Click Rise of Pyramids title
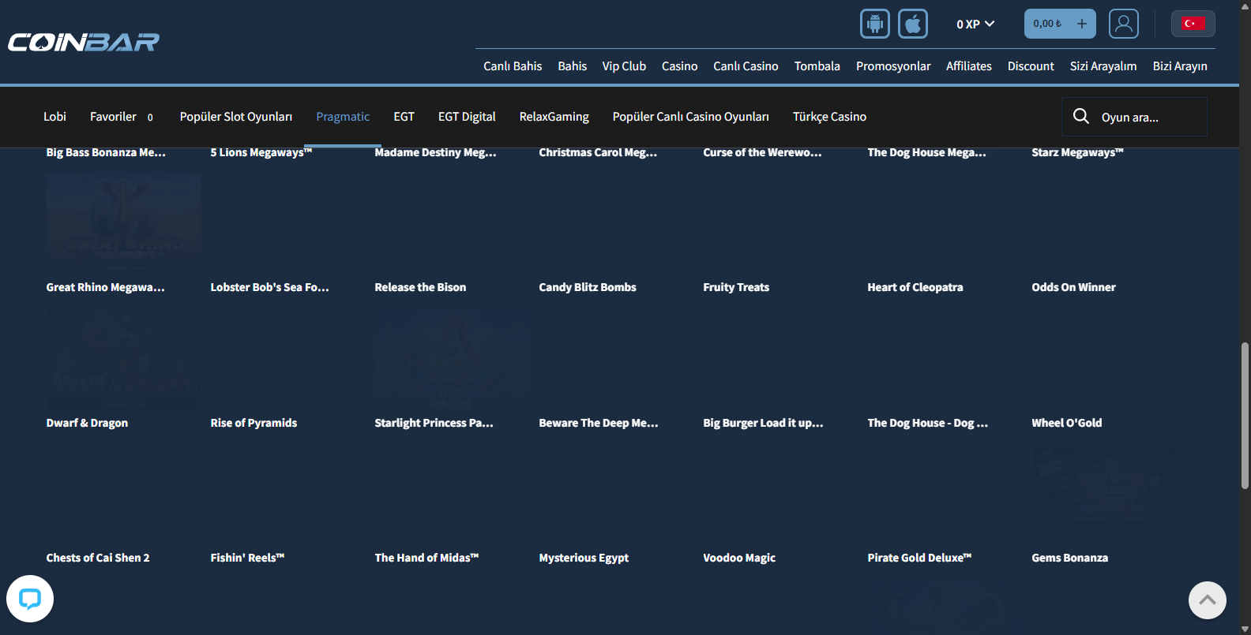Viewport: 1251px width, 635px height. point(254,423)
